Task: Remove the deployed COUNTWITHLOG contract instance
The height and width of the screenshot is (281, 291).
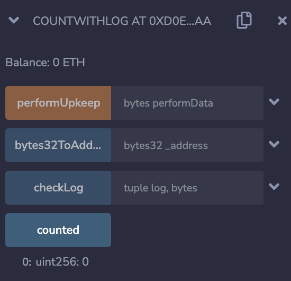Action: (283, 21)
